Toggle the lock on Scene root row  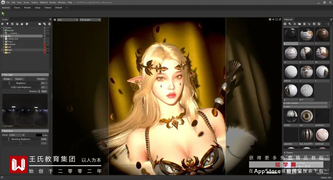pos(45,28)
